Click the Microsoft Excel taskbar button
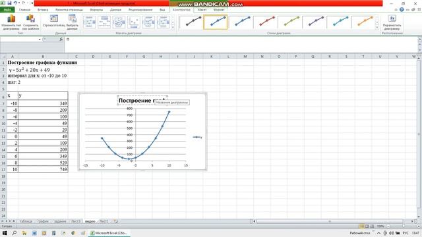Screen dimensions: 422x237 point(109,233)
